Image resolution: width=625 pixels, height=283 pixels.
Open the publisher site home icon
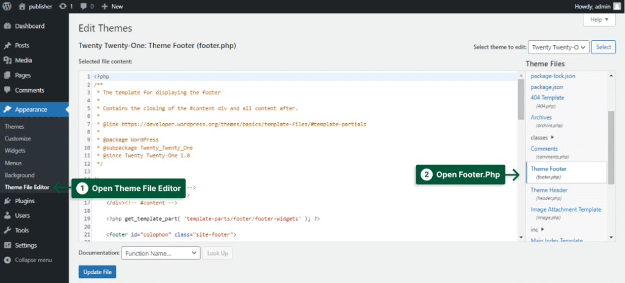pyautogui.click(x=22, y=6)
